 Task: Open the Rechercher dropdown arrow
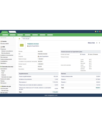[14, 38]
